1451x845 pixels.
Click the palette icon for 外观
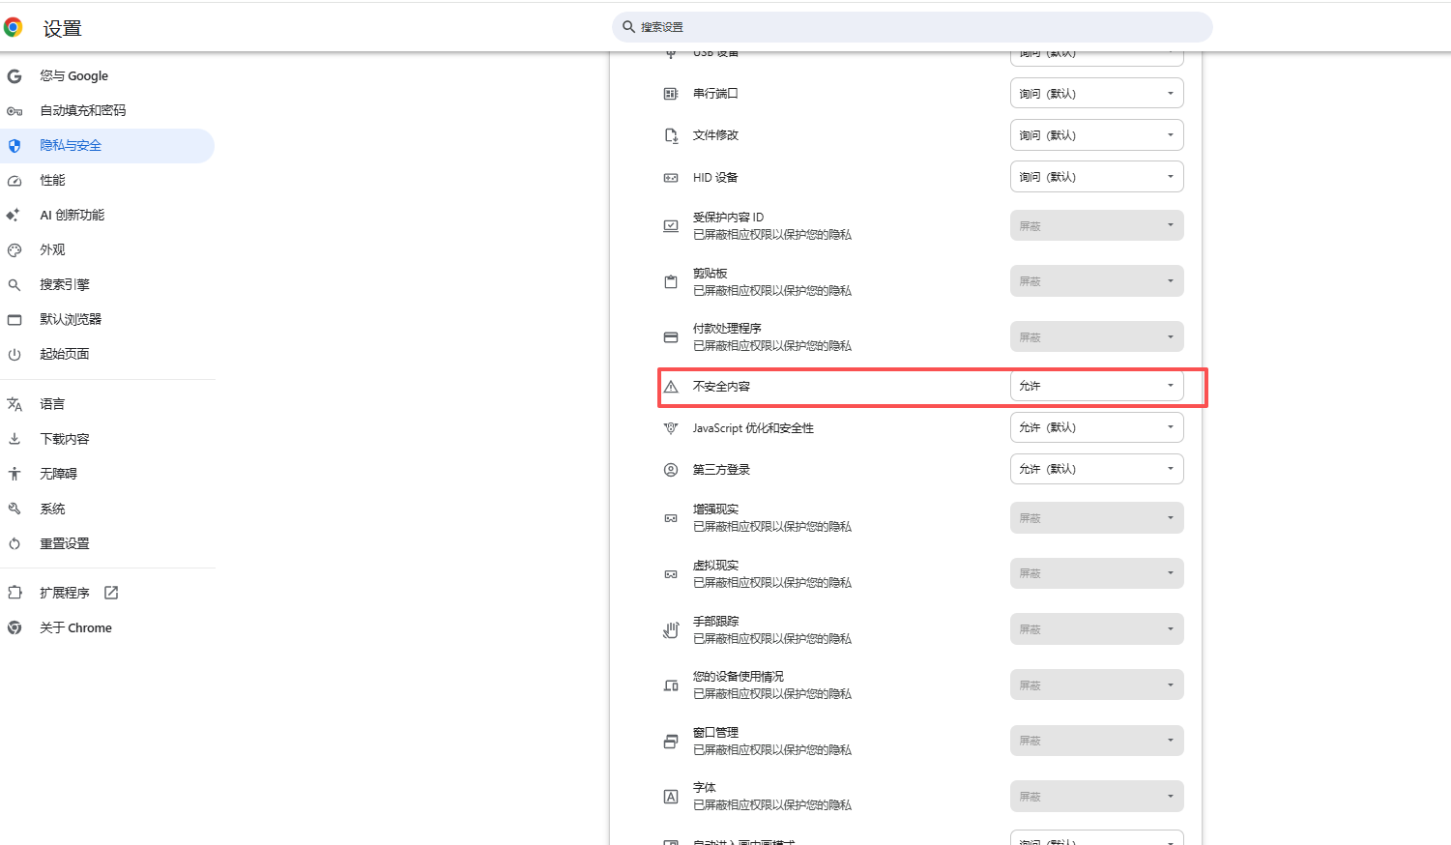[x=15, y=249]
